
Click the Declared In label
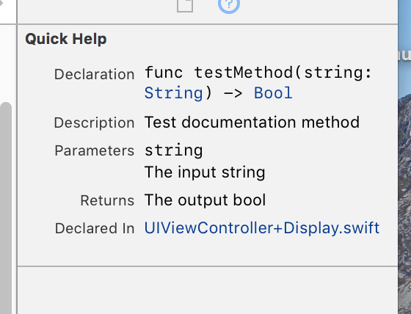[x=95, y=228]
